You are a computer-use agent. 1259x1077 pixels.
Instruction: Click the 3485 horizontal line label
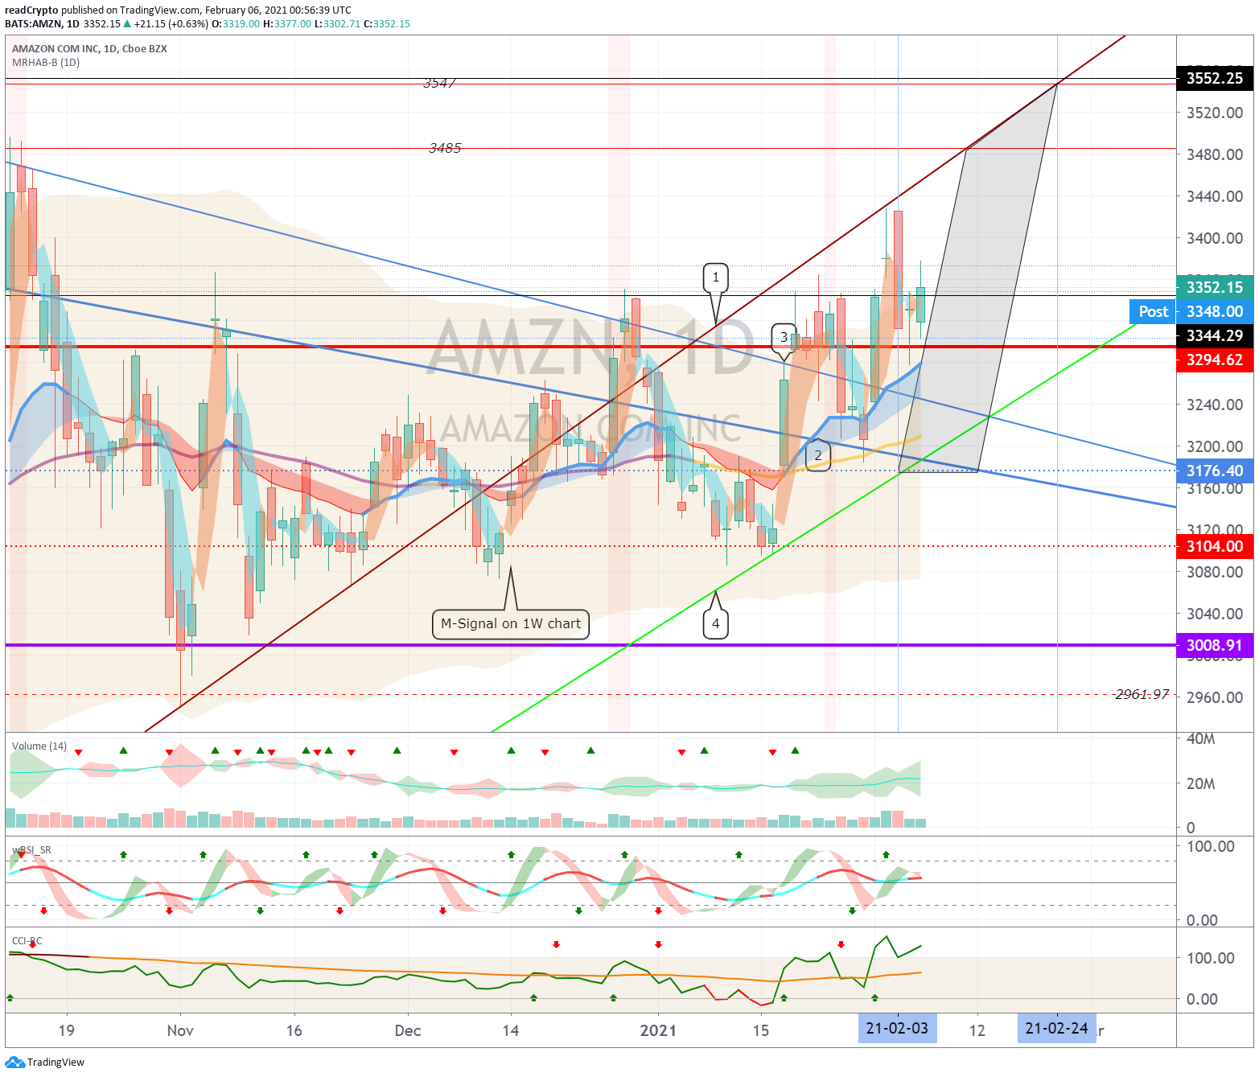tap(445, 148)
